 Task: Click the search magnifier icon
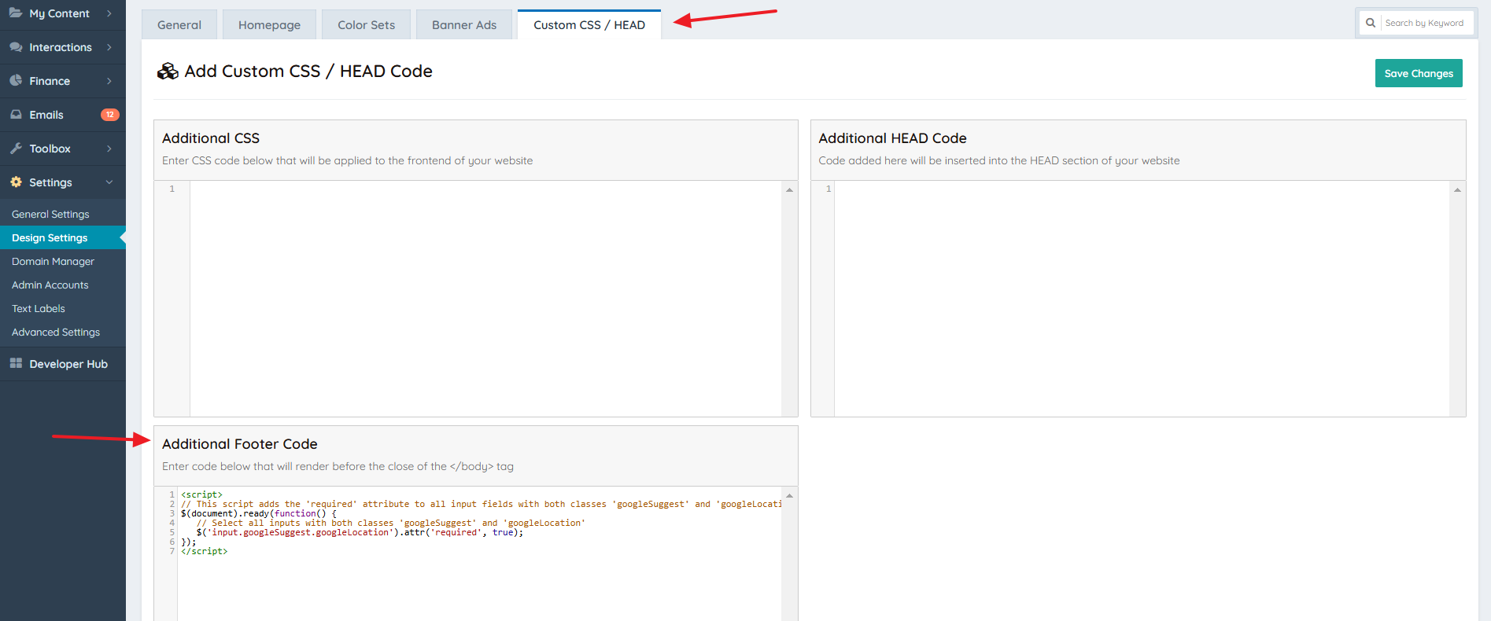1371,23
